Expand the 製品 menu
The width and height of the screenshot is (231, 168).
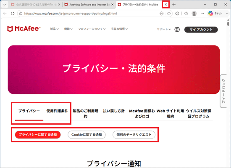(x=54, y=29)
